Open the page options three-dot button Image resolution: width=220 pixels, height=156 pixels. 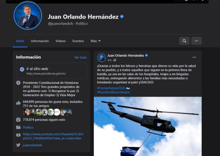click(x=197, y=41)
